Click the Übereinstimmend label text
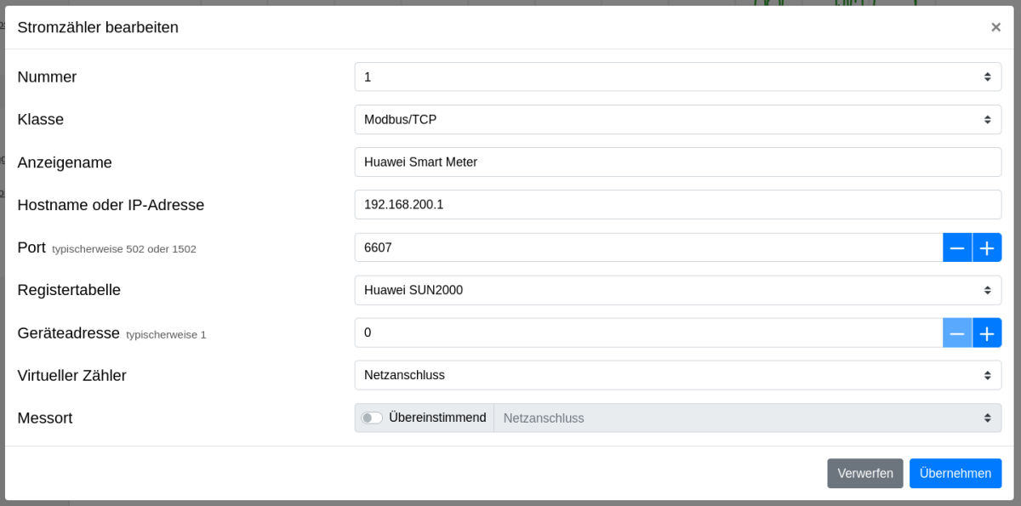The height and width of the screenshot is (506, 1021). tap(437, 418)
